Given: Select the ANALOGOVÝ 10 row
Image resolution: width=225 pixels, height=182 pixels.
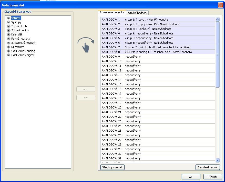Looking at the screenshot, I should 158,61.
